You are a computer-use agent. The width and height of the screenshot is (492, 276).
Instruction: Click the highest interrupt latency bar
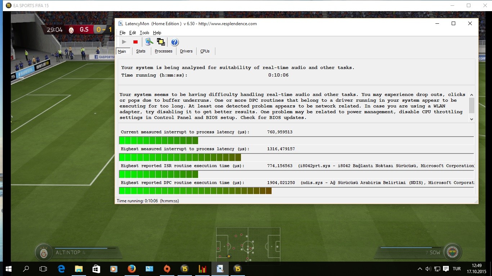(180, 157)
